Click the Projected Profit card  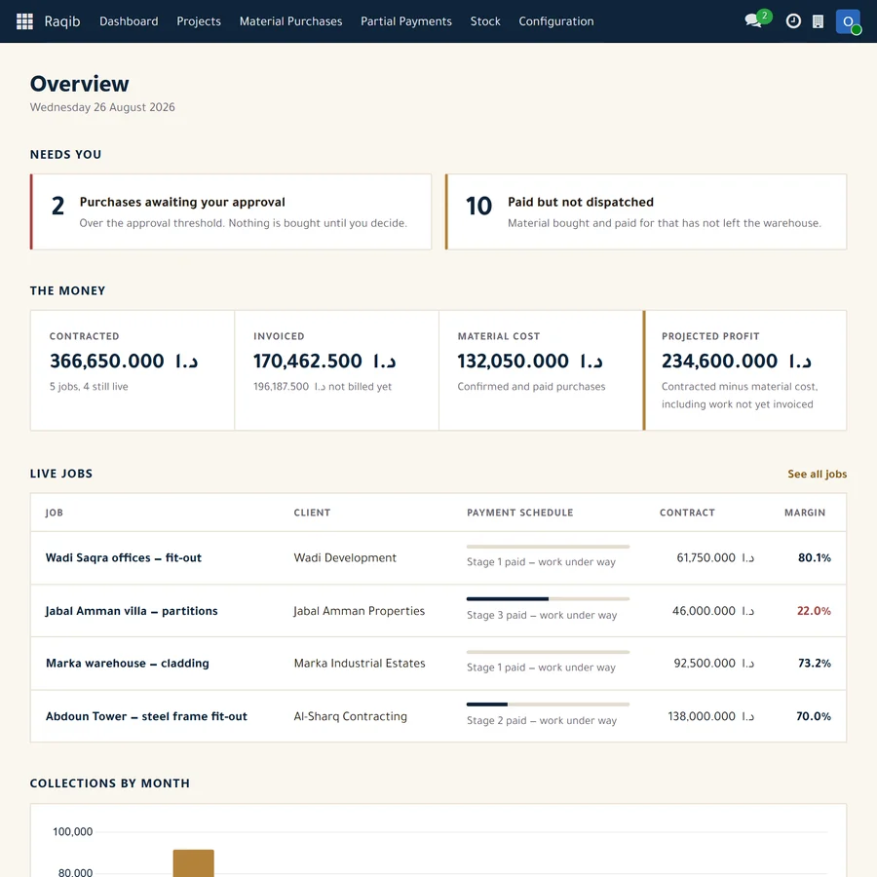pos(745,370)
